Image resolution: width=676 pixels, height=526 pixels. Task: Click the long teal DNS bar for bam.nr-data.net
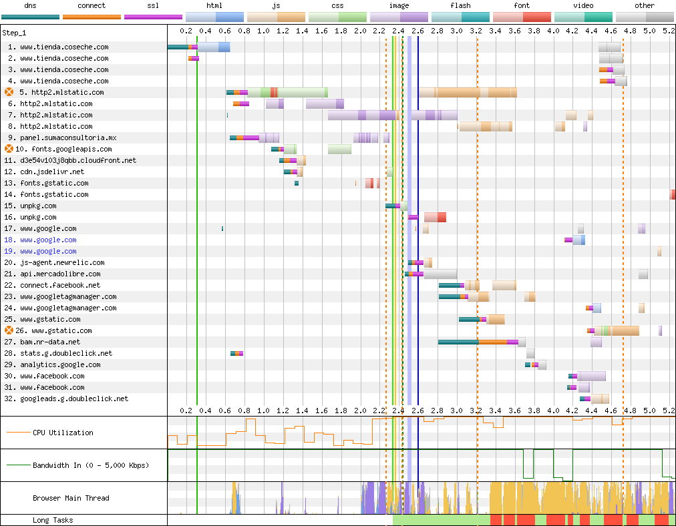(x=458, y=342)
